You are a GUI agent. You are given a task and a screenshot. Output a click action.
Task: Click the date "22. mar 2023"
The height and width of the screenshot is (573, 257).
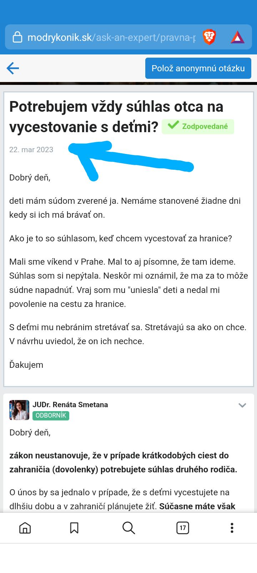[x=31, y=150]
